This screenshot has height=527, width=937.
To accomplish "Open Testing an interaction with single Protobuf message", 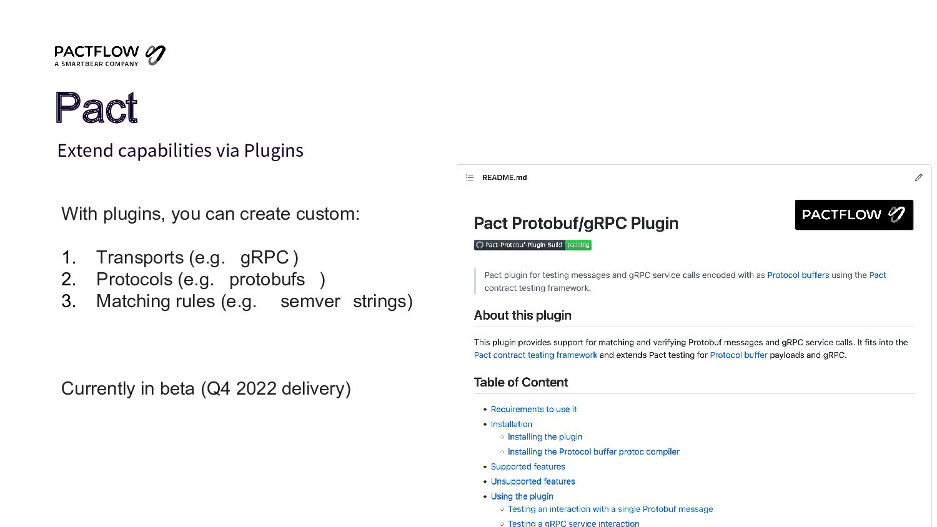I will point(610,510).
